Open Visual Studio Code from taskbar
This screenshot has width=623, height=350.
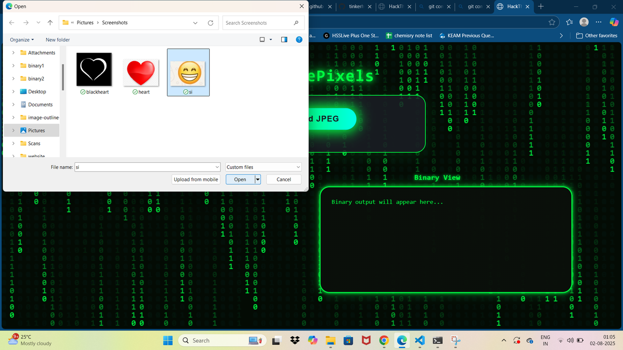pos(420,340)
